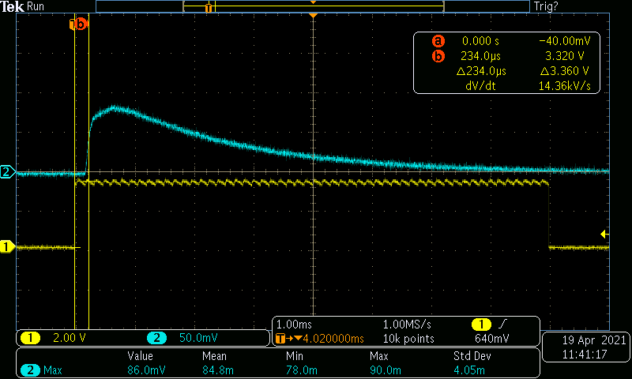This screenshot has height=379, width=632.
Task: Click the orange trigger point arrow at top center
Action: 313,15
